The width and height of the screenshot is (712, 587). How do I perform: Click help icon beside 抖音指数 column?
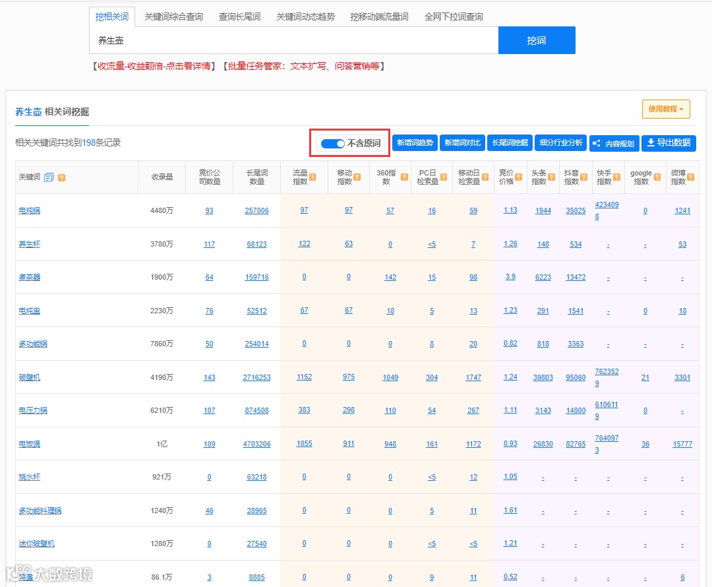(x=584, y=177)
